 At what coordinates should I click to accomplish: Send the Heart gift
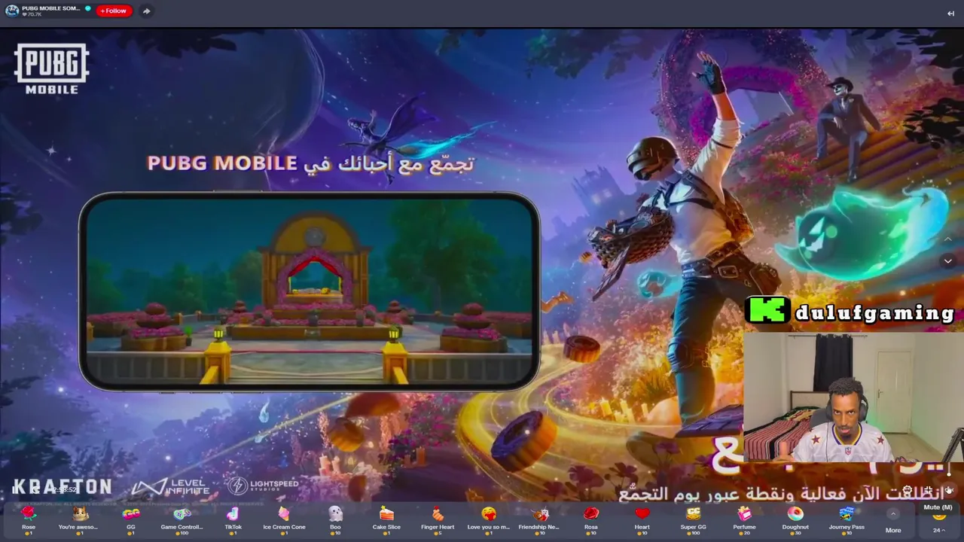pos(642,519)
